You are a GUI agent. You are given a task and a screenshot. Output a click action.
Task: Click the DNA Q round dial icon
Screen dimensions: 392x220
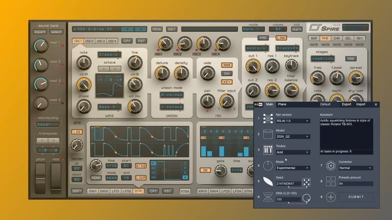click(x=306, y=198)
